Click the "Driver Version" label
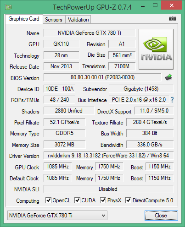Viewport: 185px width, 227px height. pos(24,156)
